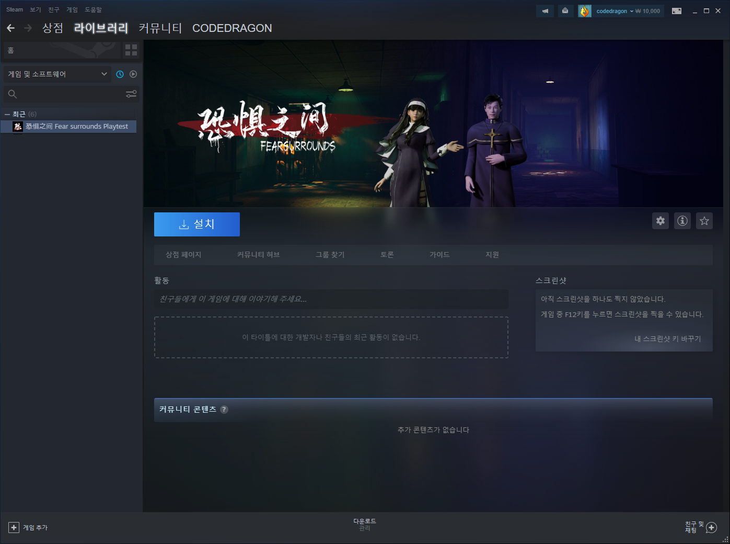Open 다운로드 관리 at the bottom
This screenshot has height=544, width=730.
point(365,525)
